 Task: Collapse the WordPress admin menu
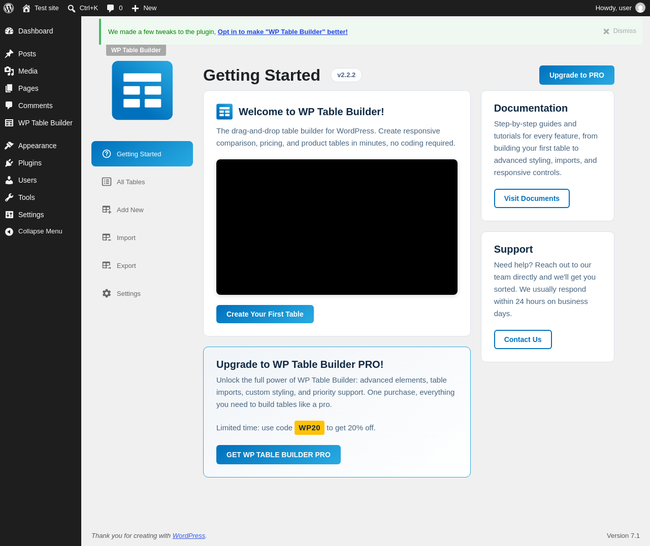point(41,231)
